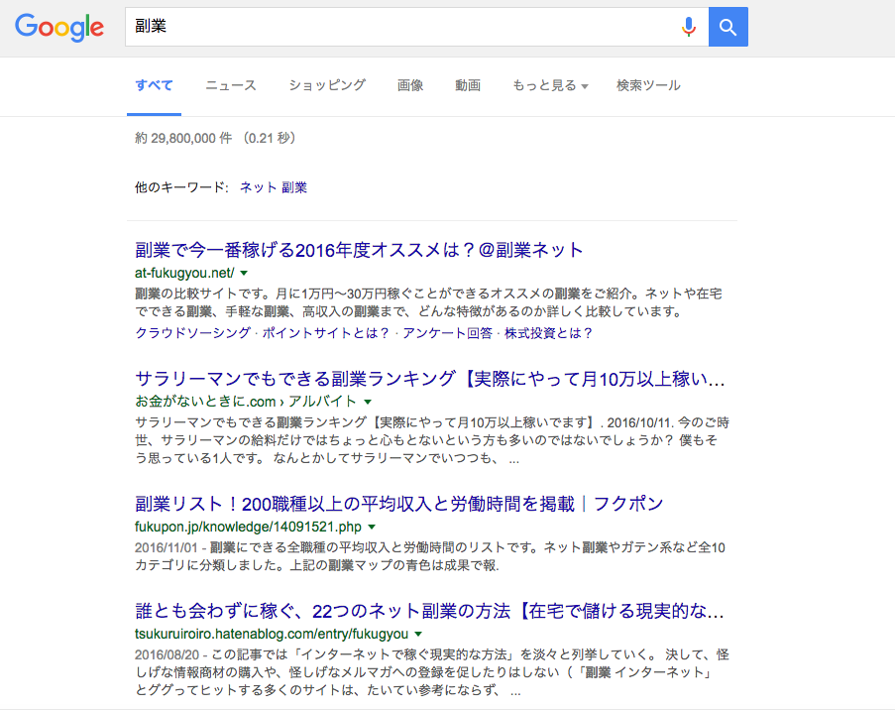Start voice search with microphone icon
Viewport: 895px width, 710px height.
(x=689, y=27)
